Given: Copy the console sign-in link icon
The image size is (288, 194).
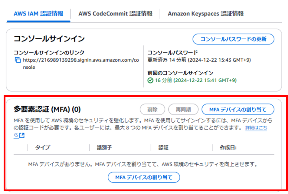Looking at the screenshot, I should pos(18,60).
